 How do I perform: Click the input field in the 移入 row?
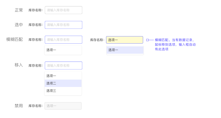(63, 66)
